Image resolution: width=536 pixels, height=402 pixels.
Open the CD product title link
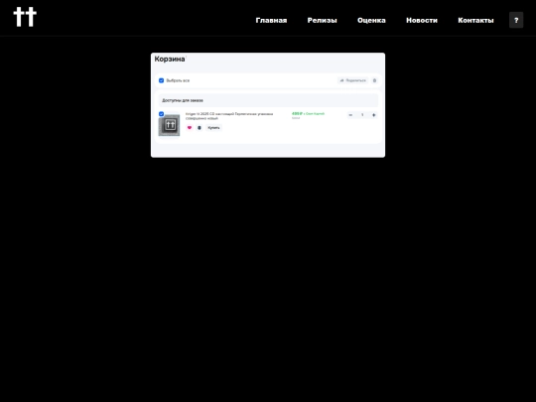pyautogui.click(x=229, y=116)
